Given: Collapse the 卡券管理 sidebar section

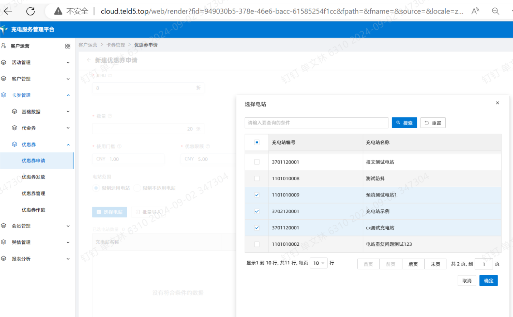Looking at the screenshot, I should (x=36, y=96).
